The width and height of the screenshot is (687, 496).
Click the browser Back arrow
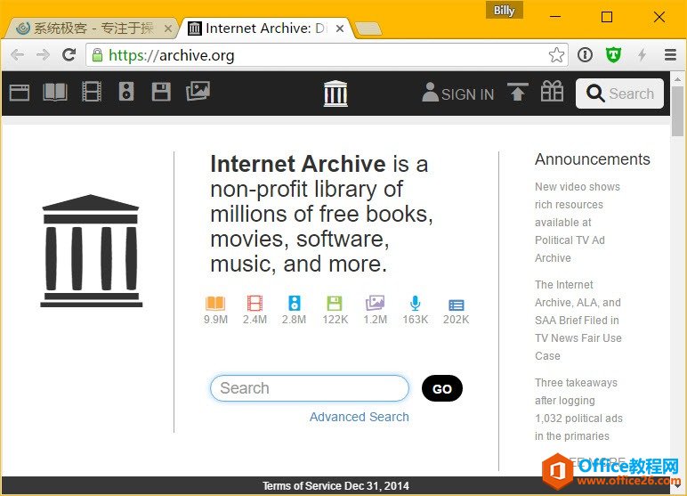(18, 55)
